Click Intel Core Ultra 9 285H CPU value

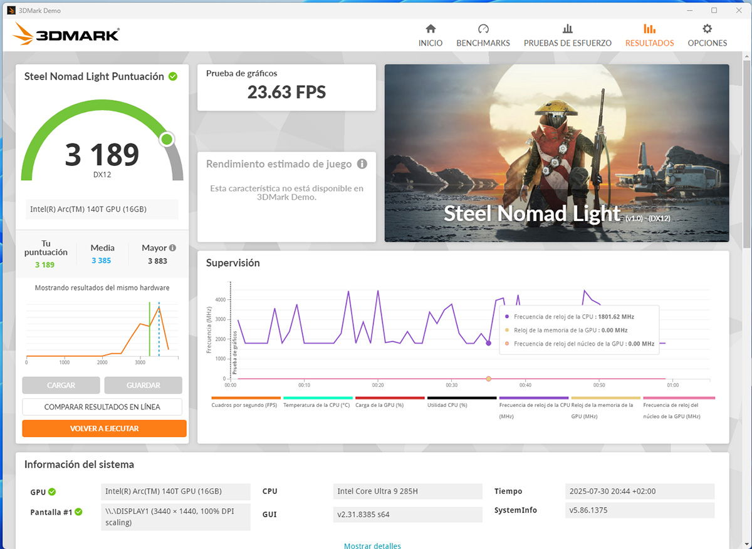point(408,491)
